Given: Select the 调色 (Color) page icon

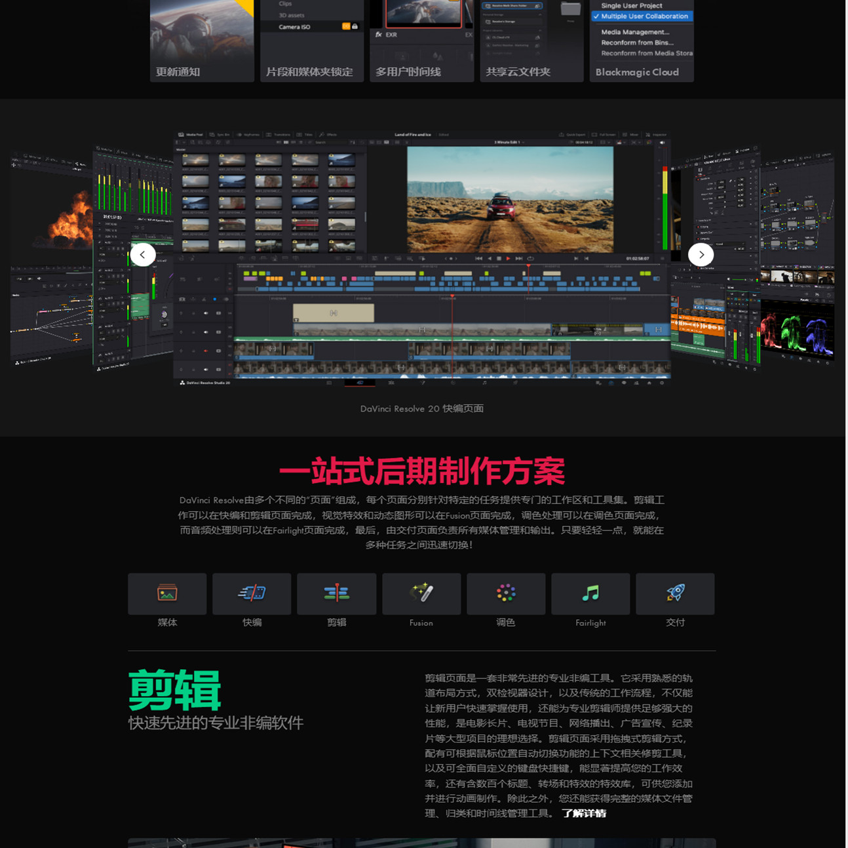Looking at the screenshot, I should 506,594.
